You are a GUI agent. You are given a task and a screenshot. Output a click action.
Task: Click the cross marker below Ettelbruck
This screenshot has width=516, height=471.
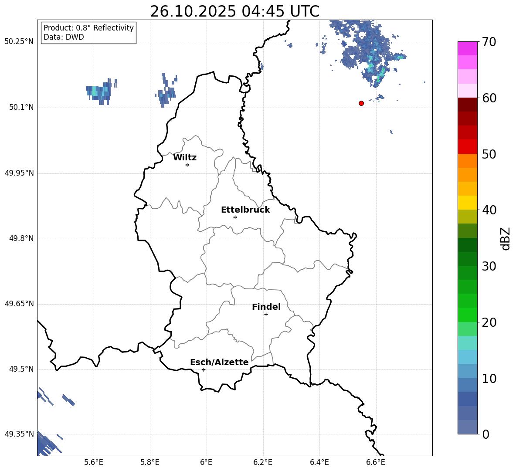235,217
